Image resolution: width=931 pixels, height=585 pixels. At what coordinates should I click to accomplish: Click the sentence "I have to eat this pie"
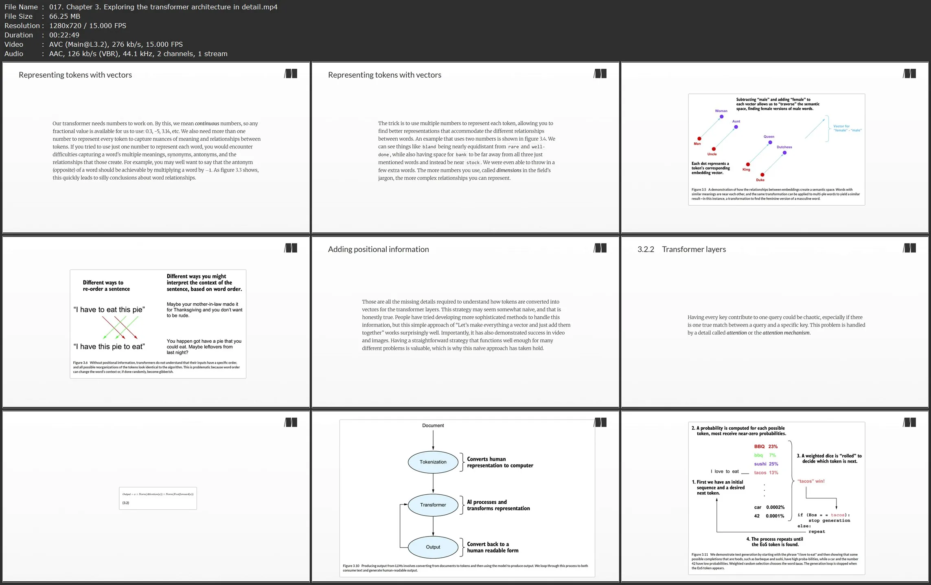109,310
